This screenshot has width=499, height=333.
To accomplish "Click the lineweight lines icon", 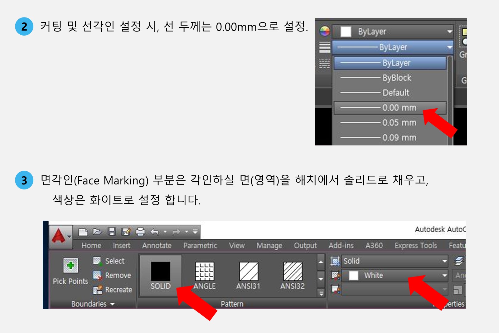I will pyautogui.click(x=324, y=47).
